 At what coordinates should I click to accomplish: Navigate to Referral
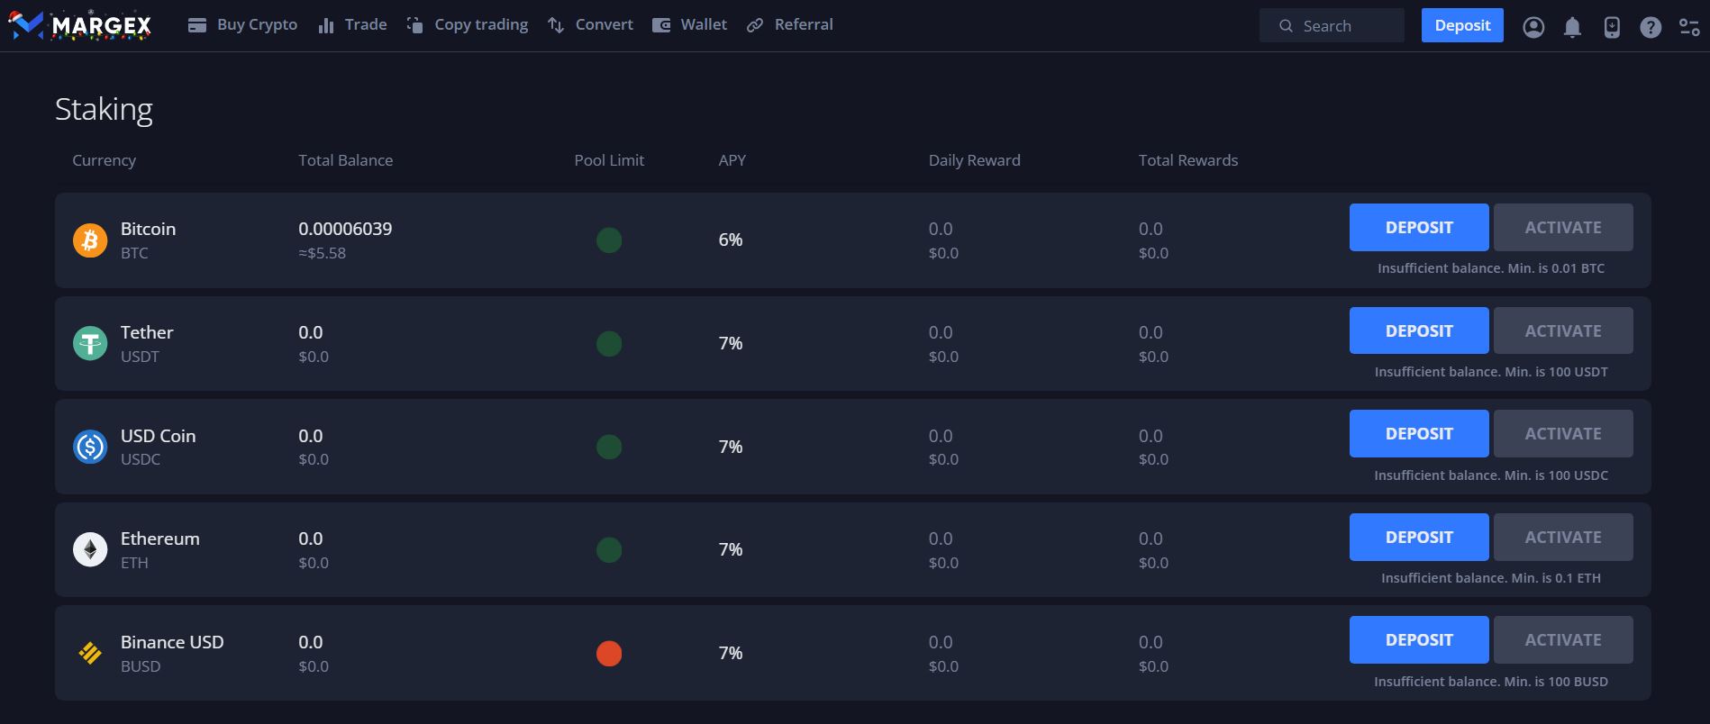(x=789, y=25)
